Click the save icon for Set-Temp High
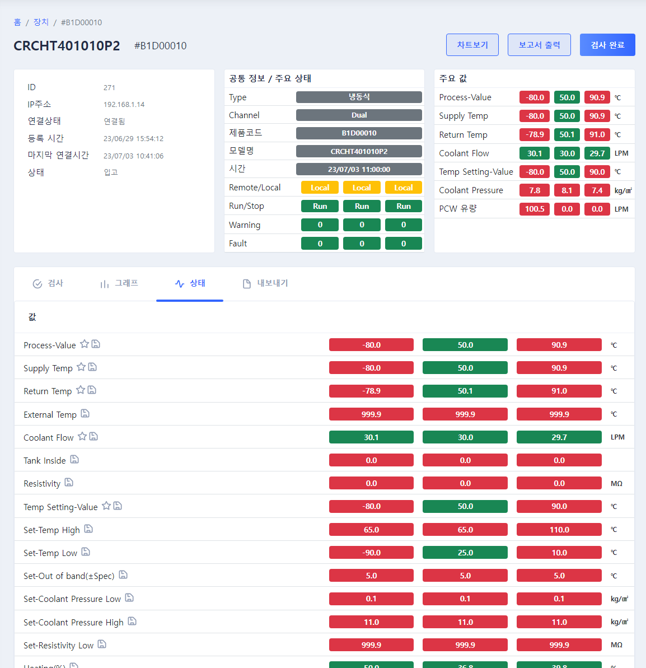 coord(88,529)
